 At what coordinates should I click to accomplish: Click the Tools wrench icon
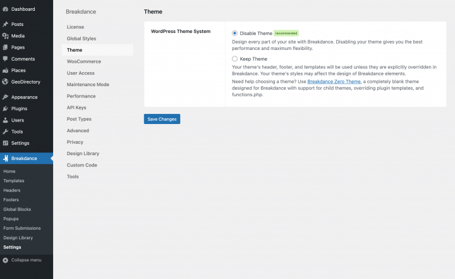(x=6, y=132)
